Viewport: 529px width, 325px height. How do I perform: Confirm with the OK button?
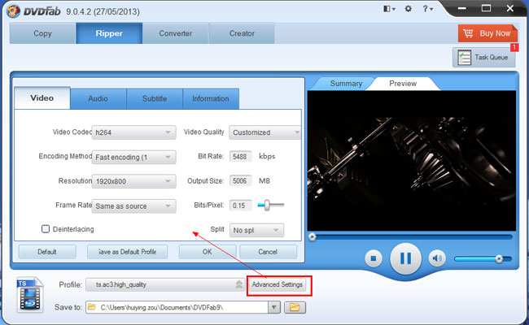208,252
